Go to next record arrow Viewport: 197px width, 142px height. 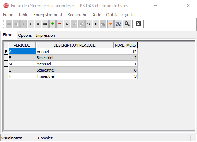31,24
